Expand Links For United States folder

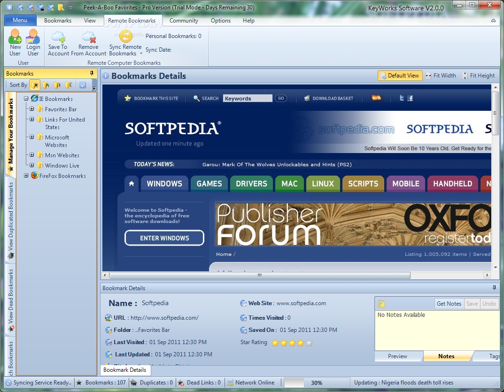point(32,119)
